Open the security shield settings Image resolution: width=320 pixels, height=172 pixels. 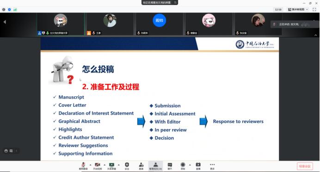127,166
